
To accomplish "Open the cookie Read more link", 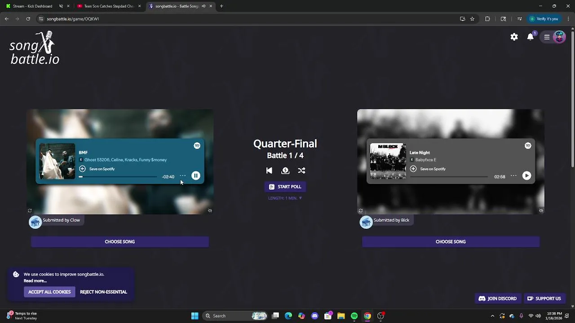I will point(35,281).
